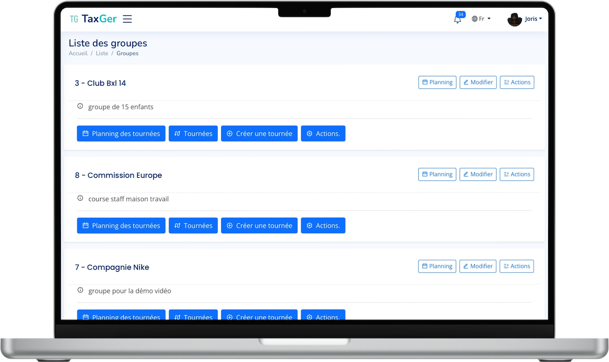Click the description course staff maison travail

click(128, 199)
